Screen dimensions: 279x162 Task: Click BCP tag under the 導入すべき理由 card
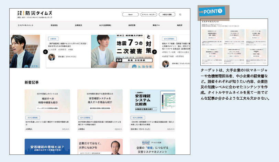(85, 117)
